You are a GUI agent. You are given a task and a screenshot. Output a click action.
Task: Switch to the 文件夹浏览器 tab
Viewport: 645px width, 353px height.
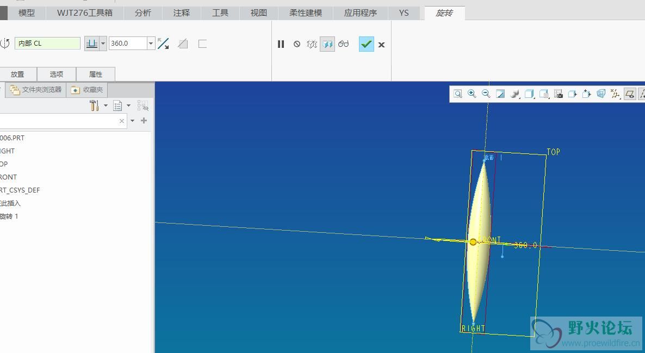point(36,89)
